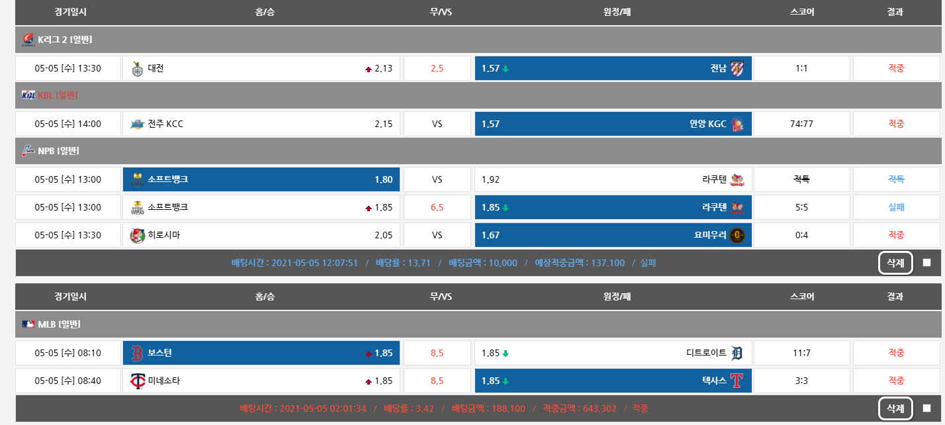Open the KBL [일반] league heading
945x425 pixels.
(58, 95)
